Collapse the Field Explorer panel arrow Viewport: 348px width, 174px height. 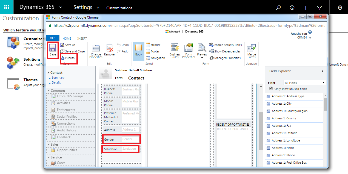[x=323, y=71]
